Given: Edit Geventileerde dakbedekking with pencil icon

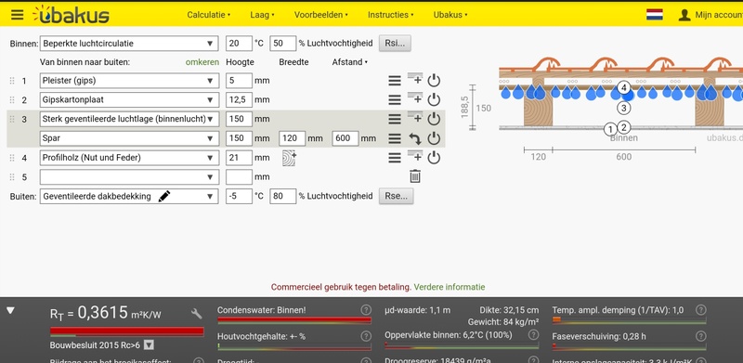Looking at the screenshot, I should (164, 196).
